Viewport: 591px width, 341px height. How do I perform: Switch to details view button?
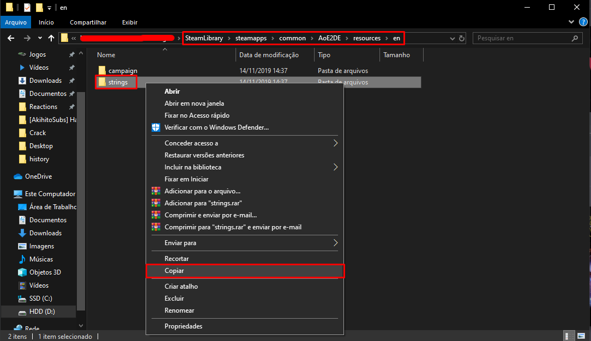568,336
